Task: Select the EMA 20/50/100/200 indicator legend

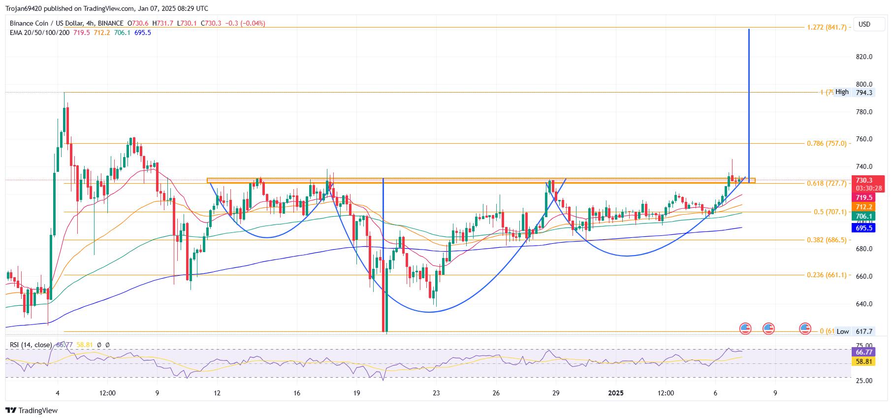Action: click(x=39, y=32)
